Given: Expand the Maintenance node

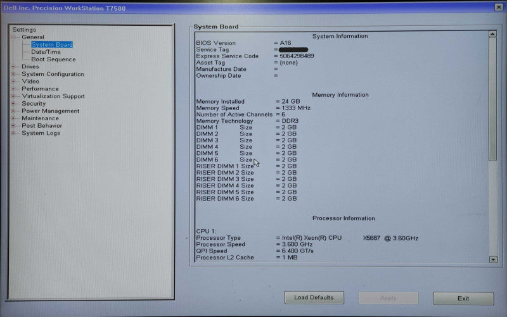Looking at the screenshot, I should [13, 118].
